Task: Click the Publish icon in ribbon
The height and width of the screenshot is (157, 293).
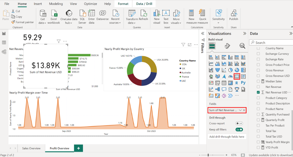Action: tap(233, 15)
